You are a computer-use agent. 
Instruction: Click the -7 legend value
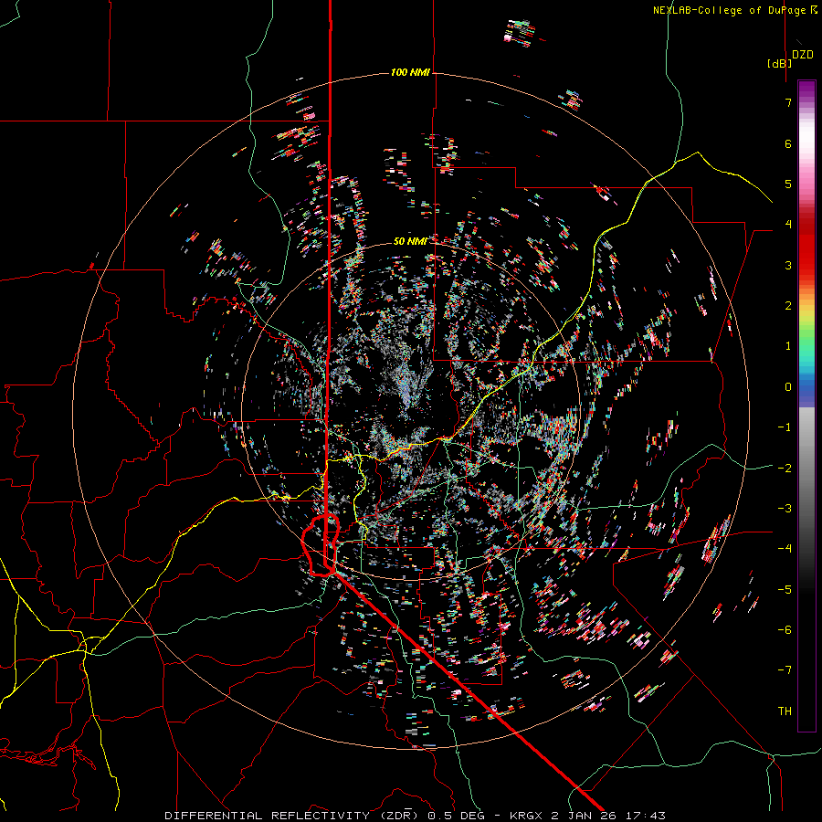[x=785, y=670]
